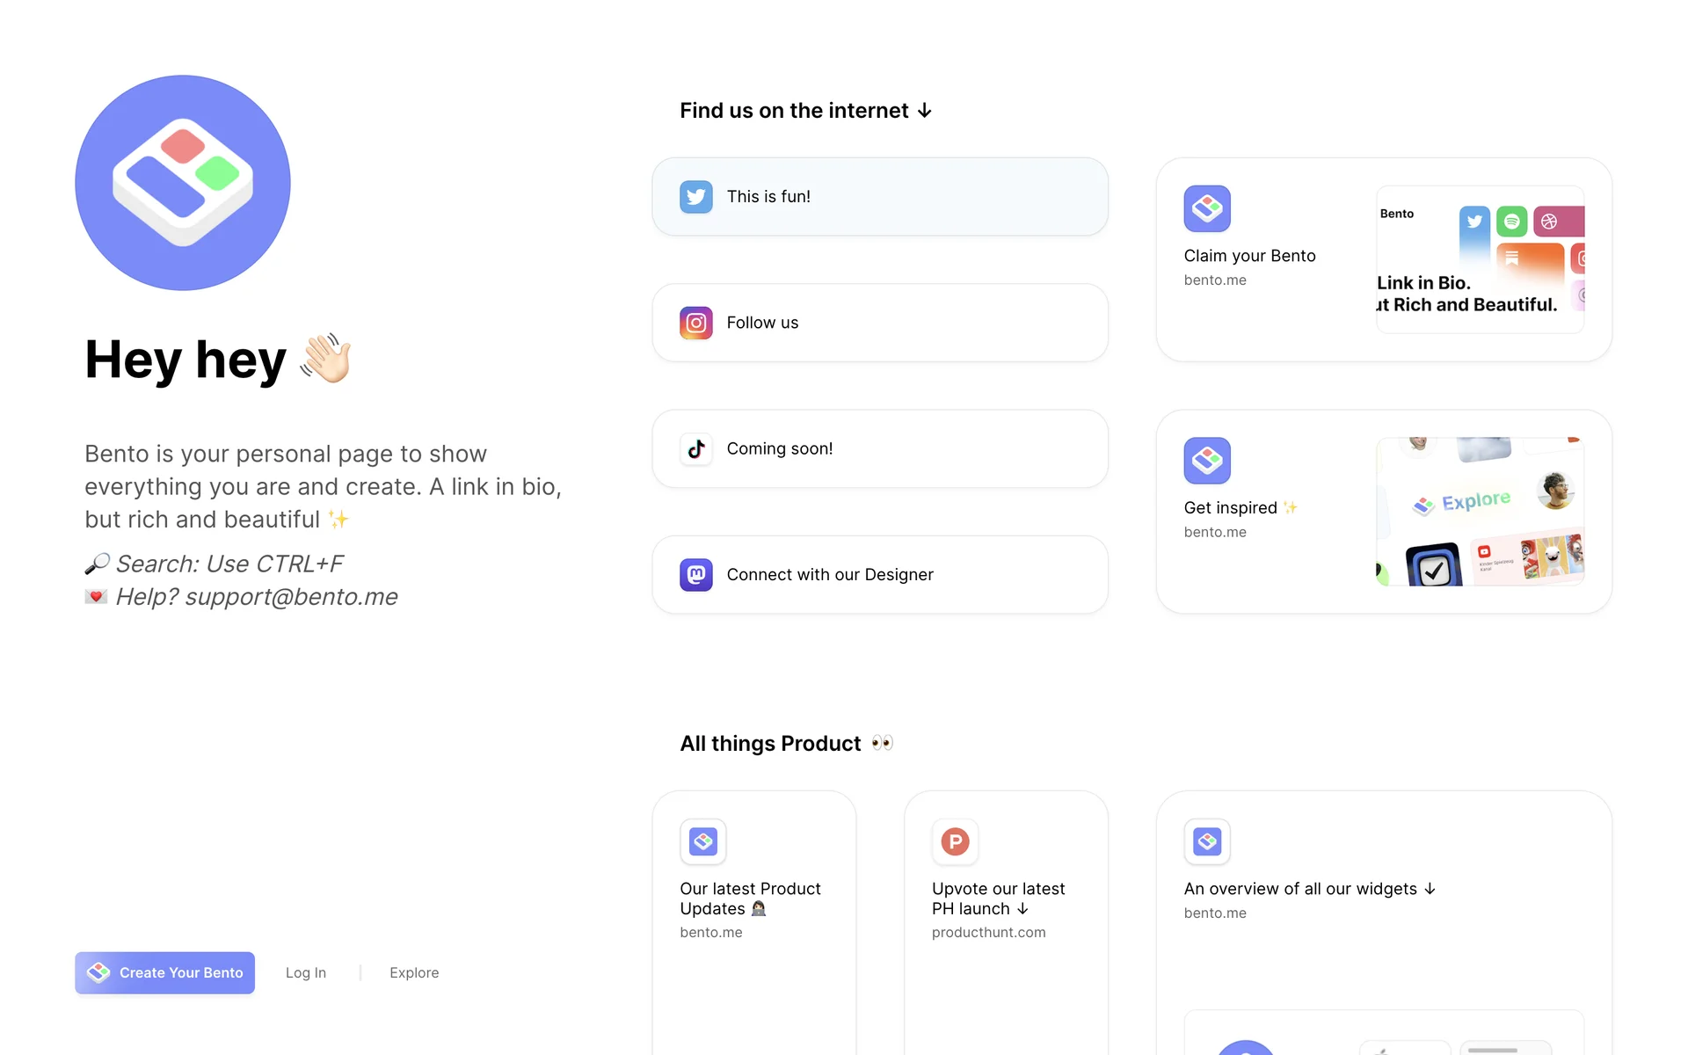Viewport: 1688px width, 1055px height.
Task: Click the Twitter bird icon
Action: (x=695, y=197)
